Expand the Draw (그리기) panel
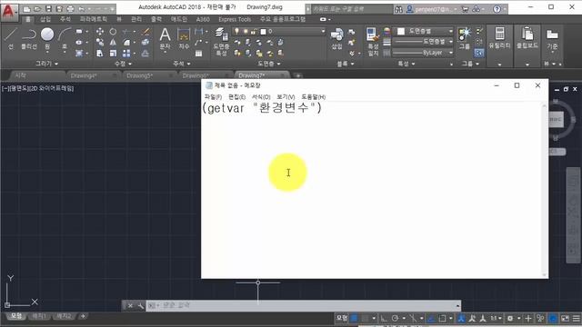Image resolution: width=582 pixels, height=327 pixels. click(46, 64)
